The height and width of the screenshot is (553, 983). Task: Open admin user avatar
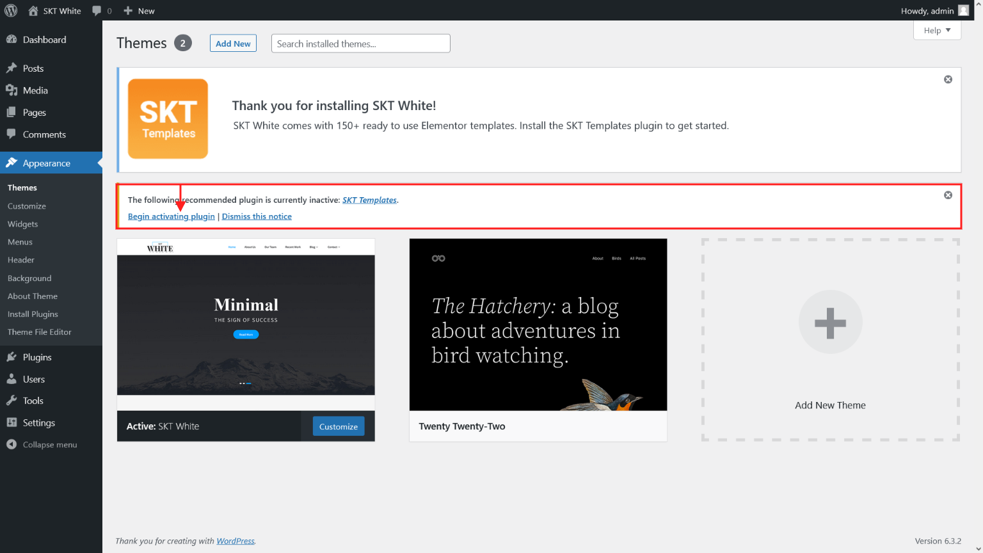point(963,10)
